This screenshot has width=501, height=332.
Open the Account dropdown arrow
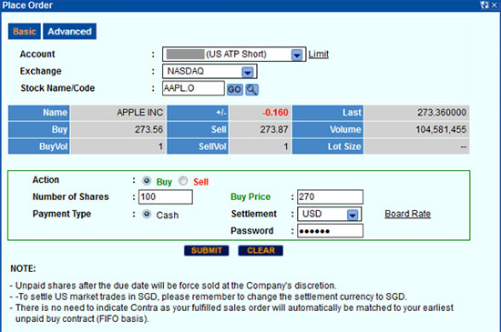pyautogui.click(x=297, y=55)
